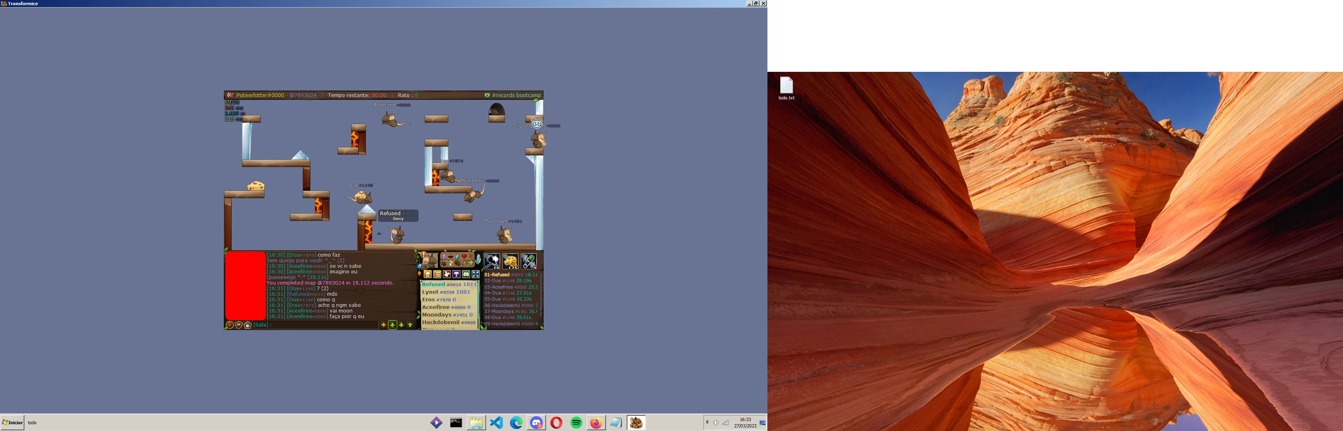
Task: Click the orange plus chat button
Action: (384, 325)
